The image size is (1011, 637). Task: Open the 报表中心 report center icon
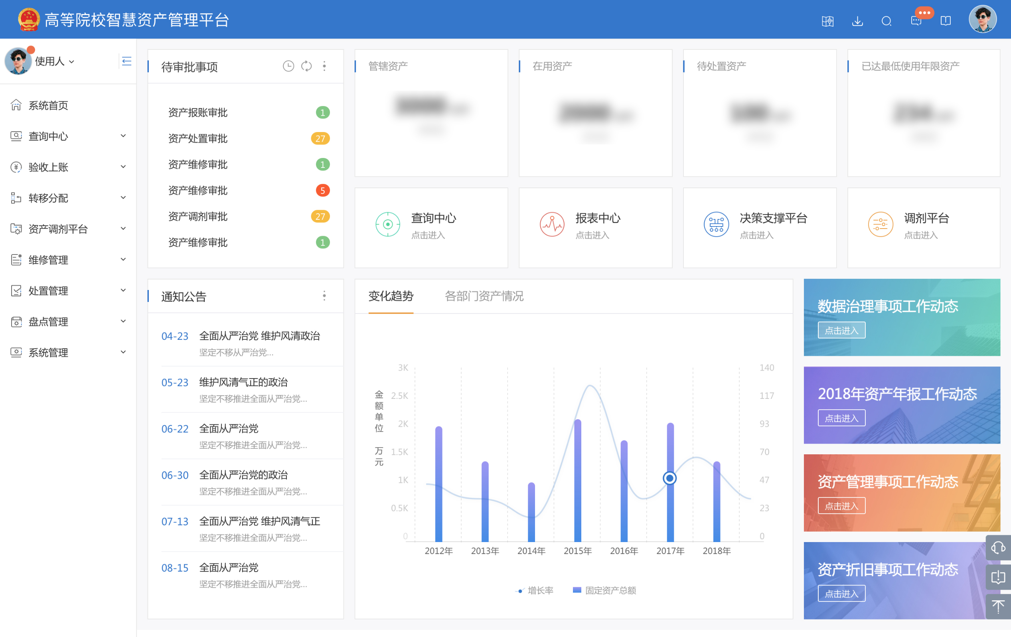pyautogui.click(x=552, y=224)
